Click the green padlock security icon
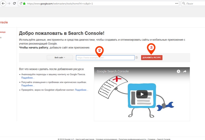Screen dimensions: 205x140 point(24,4)
